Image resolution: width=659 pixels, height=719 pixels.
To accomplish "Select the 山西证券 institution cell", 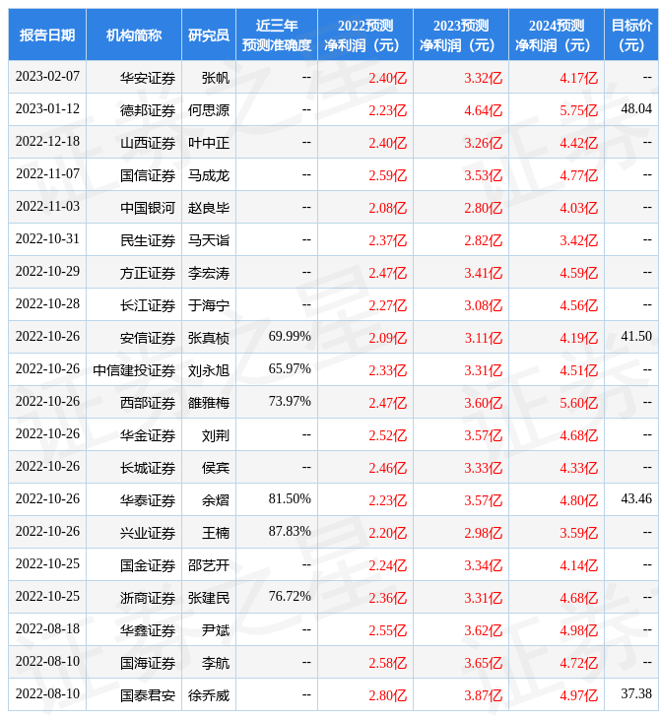I will 134,143.
